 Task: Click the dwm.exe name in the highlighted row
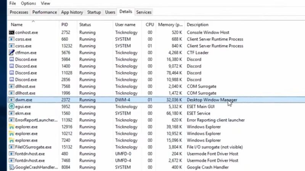[x=24, y=100]
